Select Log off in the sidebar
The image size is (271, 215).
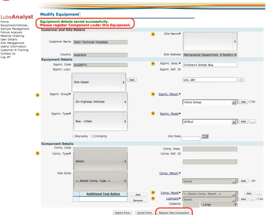(5, 57)
